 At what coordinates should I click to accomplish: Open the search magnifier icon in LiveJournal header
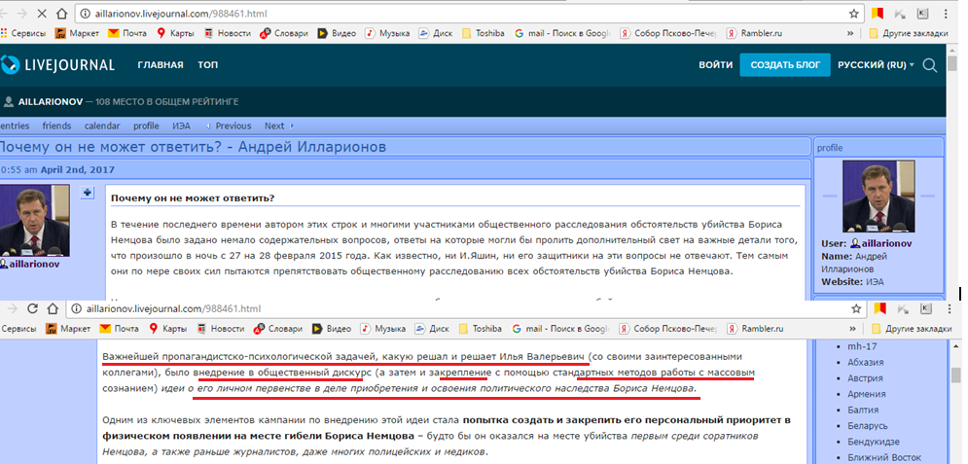[x=930, y=65]
